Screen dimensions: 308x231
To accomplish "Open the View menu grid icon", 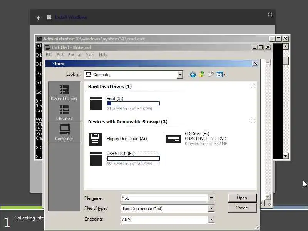I will [x=219, y=74].
